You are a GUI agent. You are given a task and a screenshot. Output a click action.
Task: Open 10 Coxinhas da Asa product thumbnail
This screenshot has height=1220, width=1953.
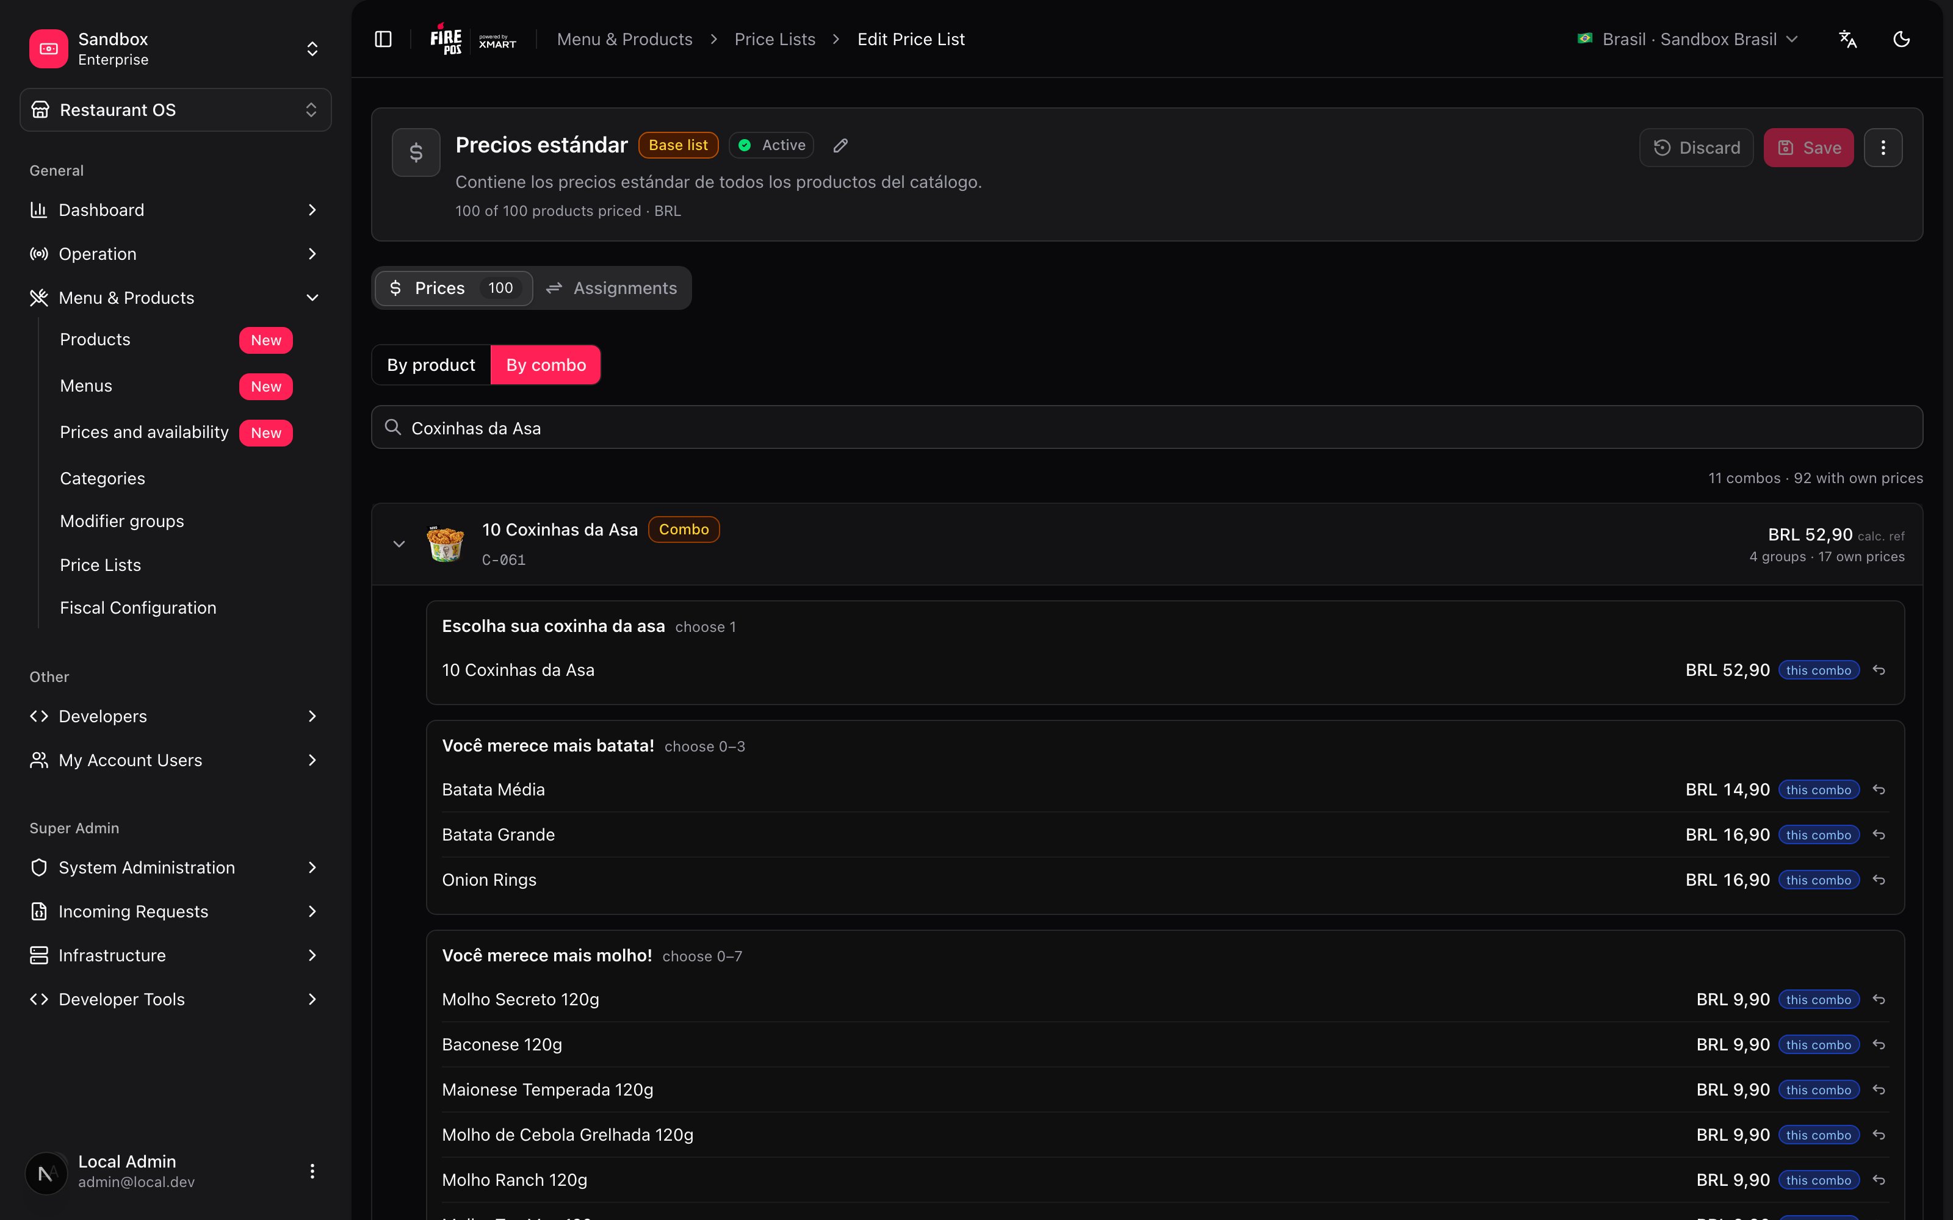446,544
